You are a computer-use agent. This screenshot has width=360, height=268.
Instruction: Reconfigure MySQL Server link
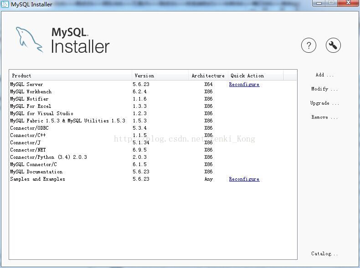(244, 84)
